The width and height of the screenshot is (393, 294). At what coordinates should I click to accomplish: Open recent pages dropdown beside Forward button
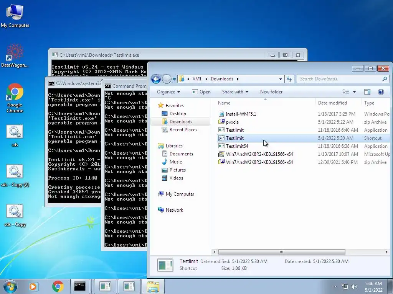[x=174, y=79]
